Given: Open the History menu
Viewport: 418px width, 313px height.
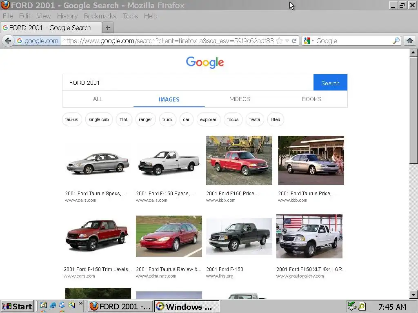Looking at the screenshot, I should click(67, 16).
